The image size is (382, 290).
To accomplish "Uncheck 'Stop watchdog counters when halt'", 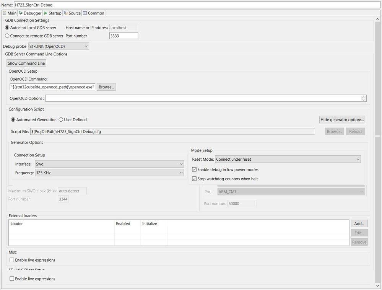I will tap(194, 178).
